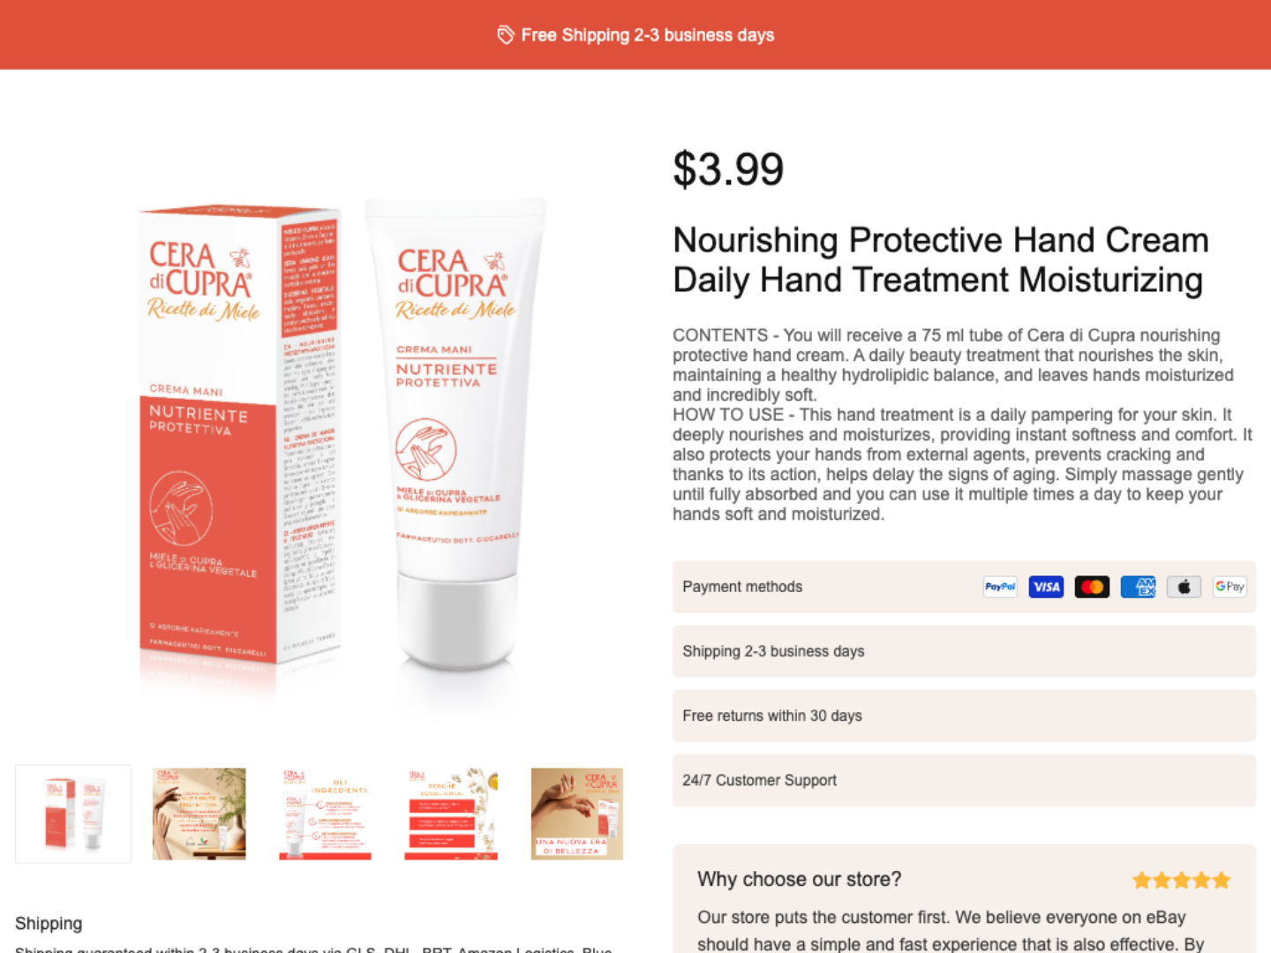Select the hand with plant thumbnail
Screen dimensions: 1271x953
(x=199, y=814)
